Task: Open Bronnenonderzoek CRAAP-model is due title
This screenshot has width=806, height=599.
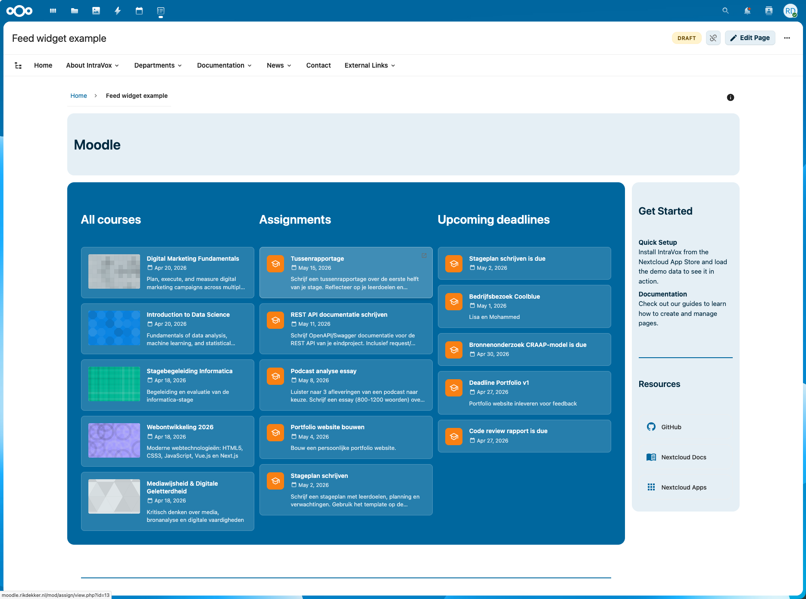Action: (x=528, y=345)
